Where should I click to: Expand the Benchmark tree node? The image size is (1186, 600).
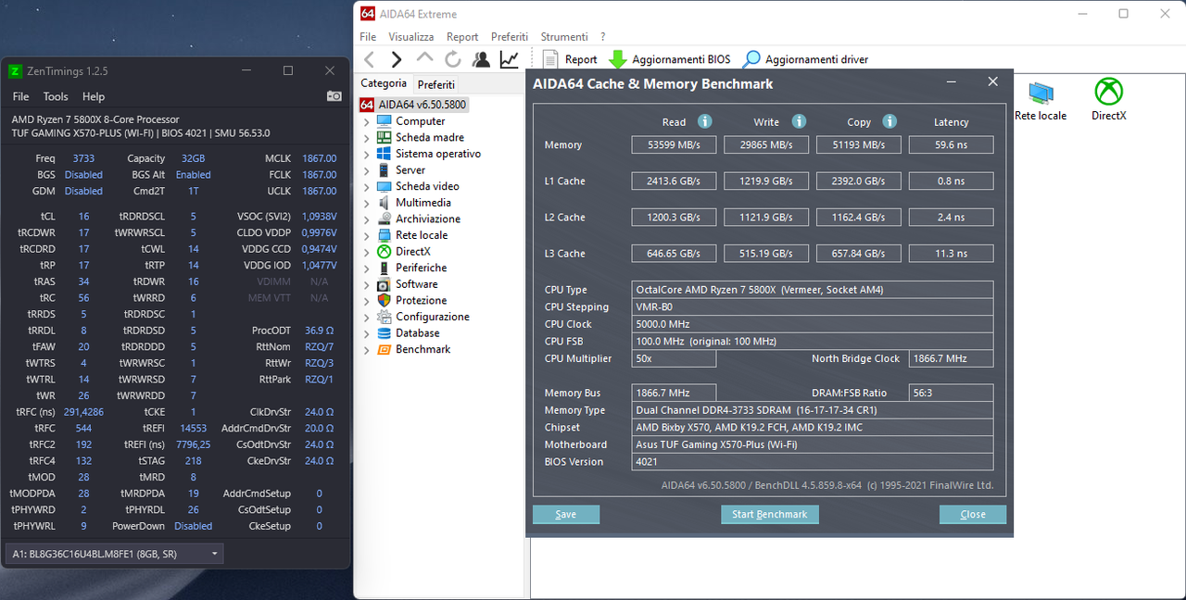click(x=367, y=349)
